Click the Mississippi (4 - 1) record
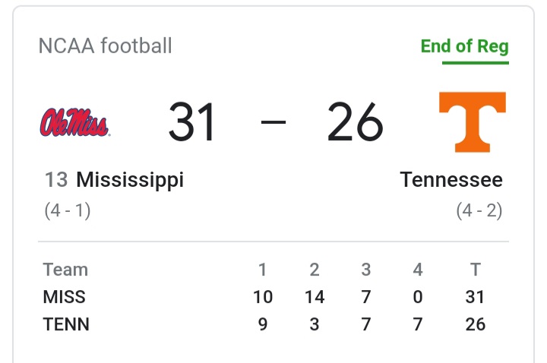 (68, 210)
